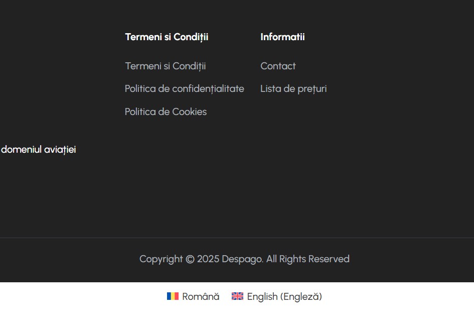Click the Despago name in the copyright line
The image size is (474, 328).
pyautogui.click(x=242, y=259)
